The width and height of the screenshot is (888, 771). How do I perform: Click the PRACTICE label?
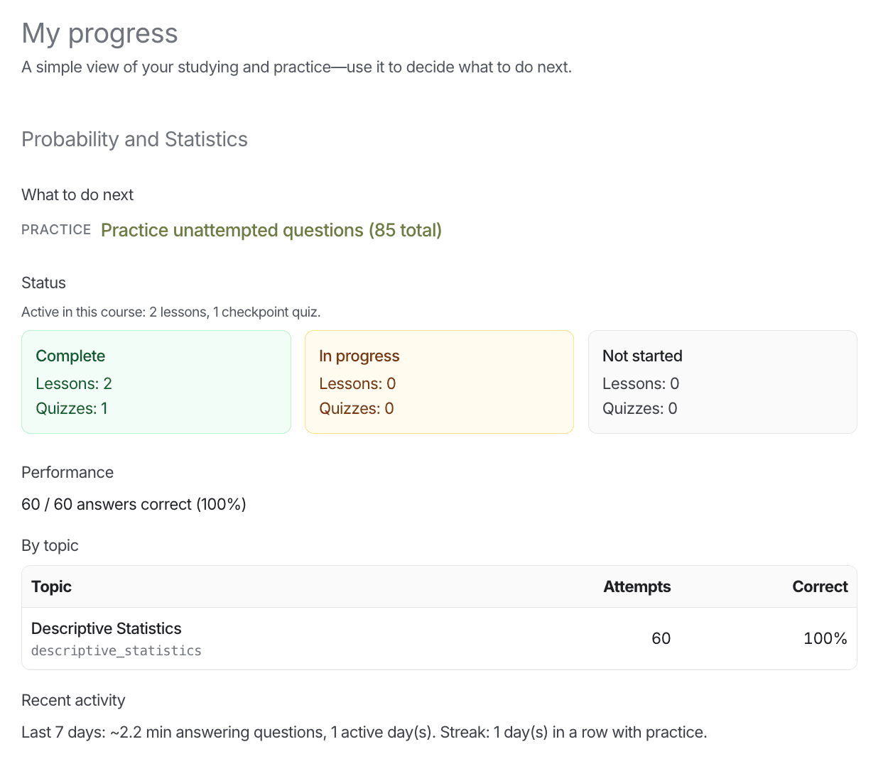coord(56,230)
